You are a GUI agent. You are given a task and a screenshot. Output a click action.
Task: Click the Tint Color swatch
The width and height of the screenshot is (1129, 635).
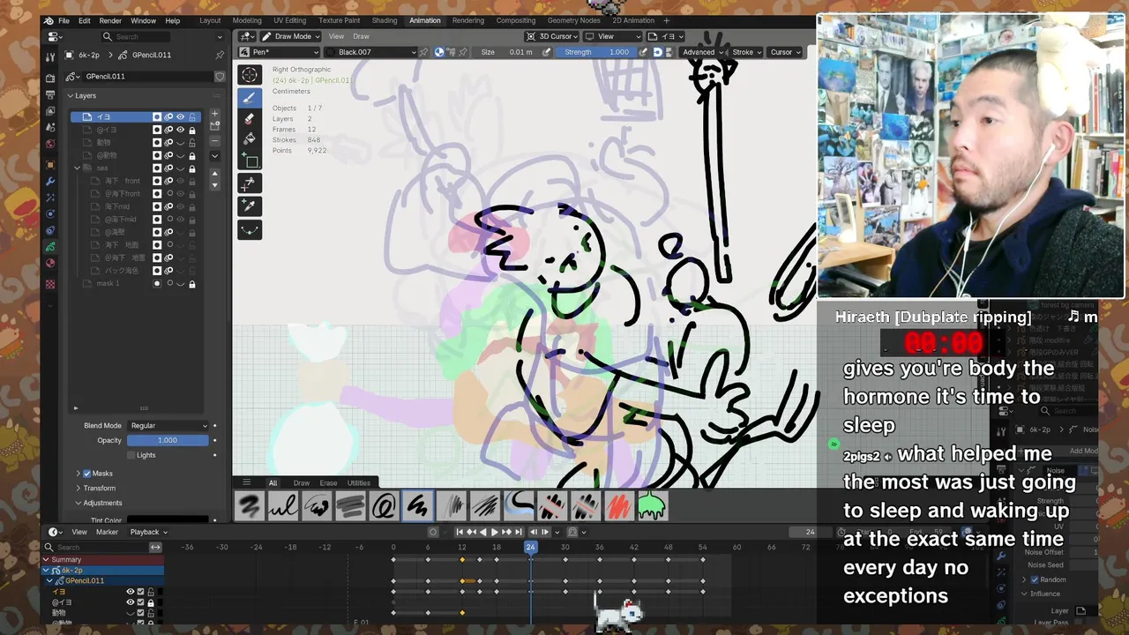tap(168, 520)
